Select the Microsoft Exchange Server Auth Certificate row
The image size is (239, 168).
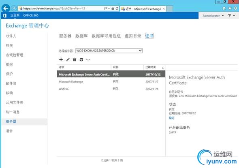(111, 74)
